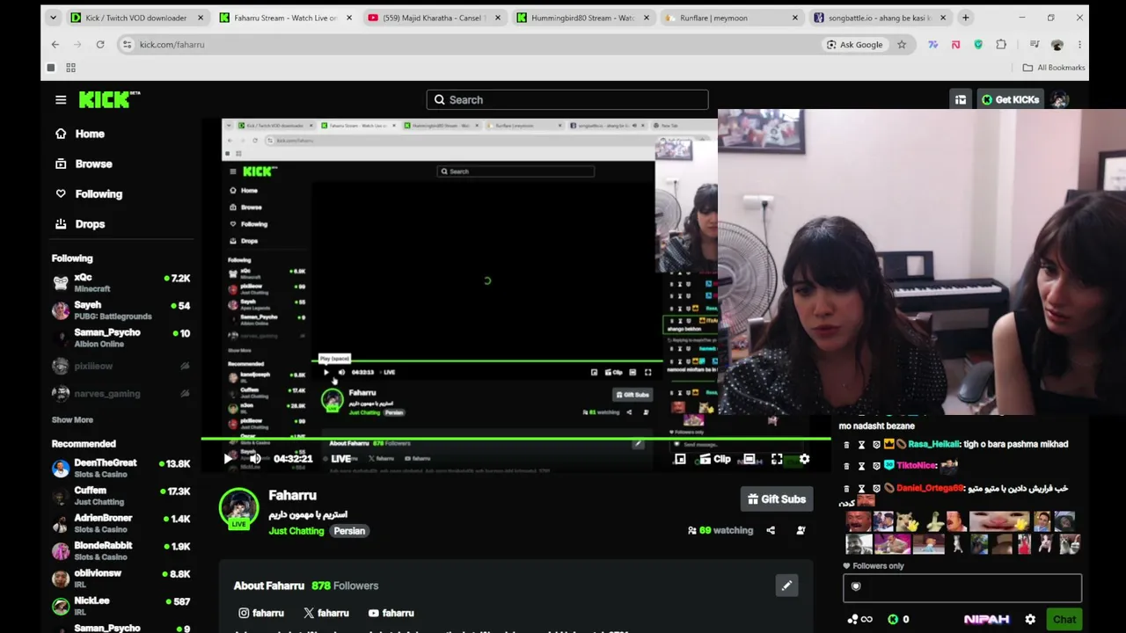Mute the stream with the volume icon

click(255, 459)
